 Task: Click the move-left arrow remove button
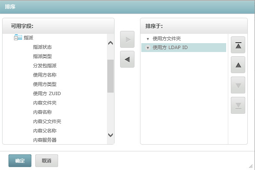click(x=127, y=60)
